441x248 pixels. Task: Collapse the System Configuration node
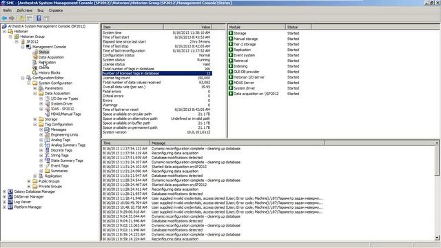pos(29,83)
